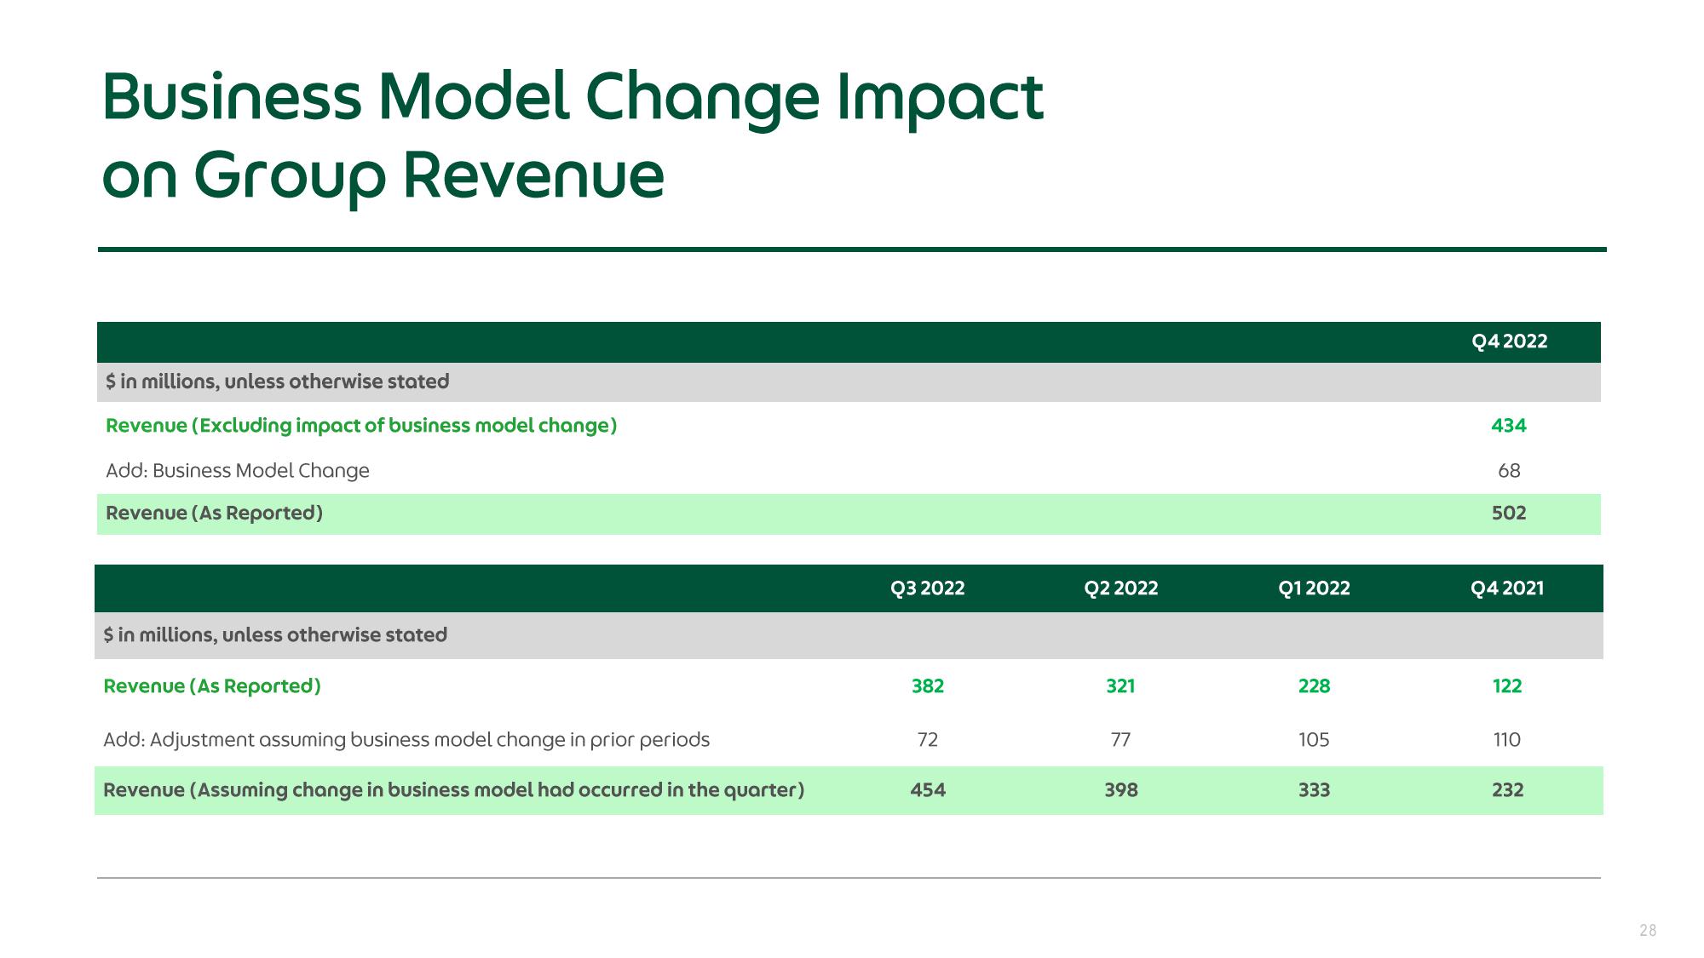Select the value 502
Screen dimensions: 1704x958
coord(1509,513)
